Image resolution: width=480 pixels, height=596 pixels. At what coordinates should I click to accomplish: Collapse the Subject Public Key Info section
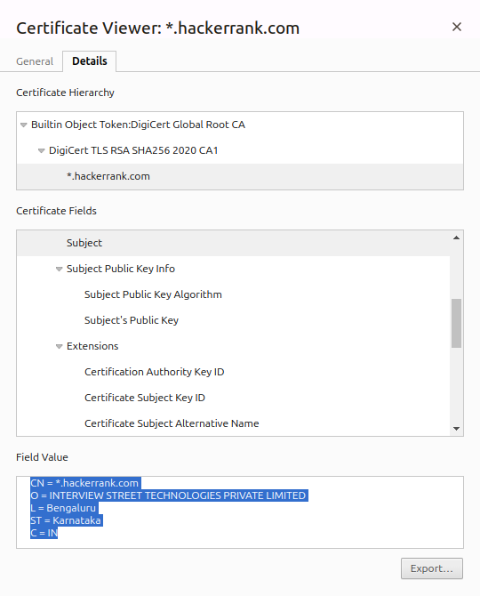point(59,270)
